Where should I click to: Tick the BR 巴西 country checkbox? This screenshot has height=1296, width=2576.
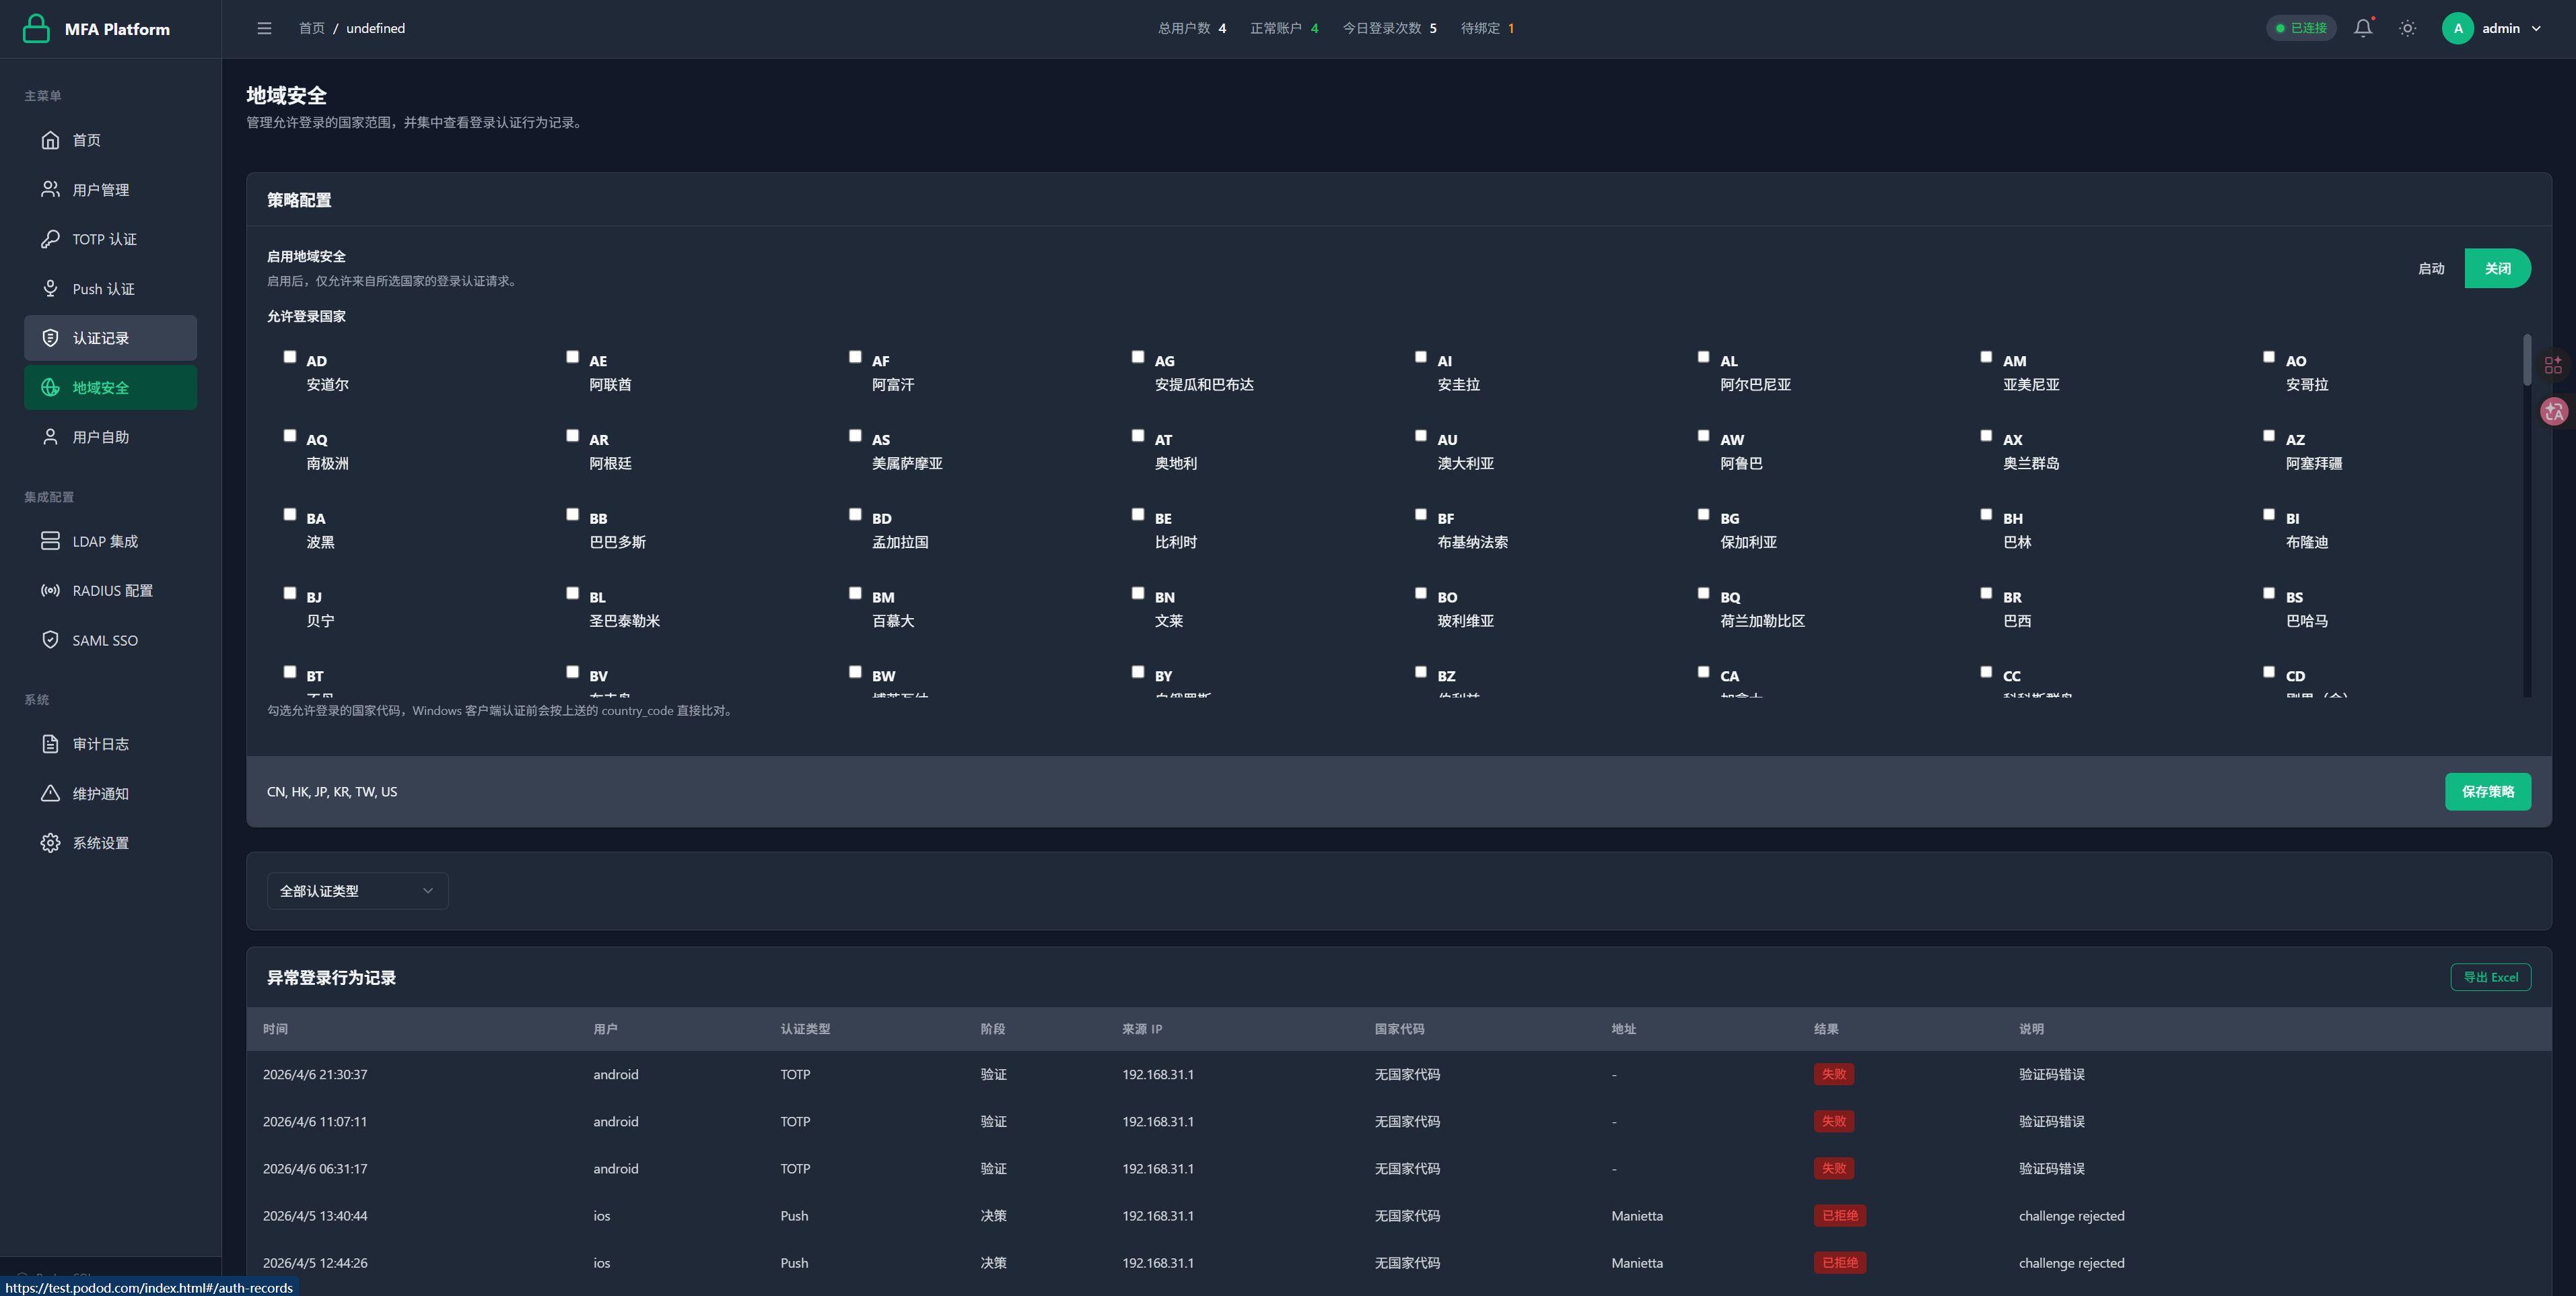(1986, 593)
